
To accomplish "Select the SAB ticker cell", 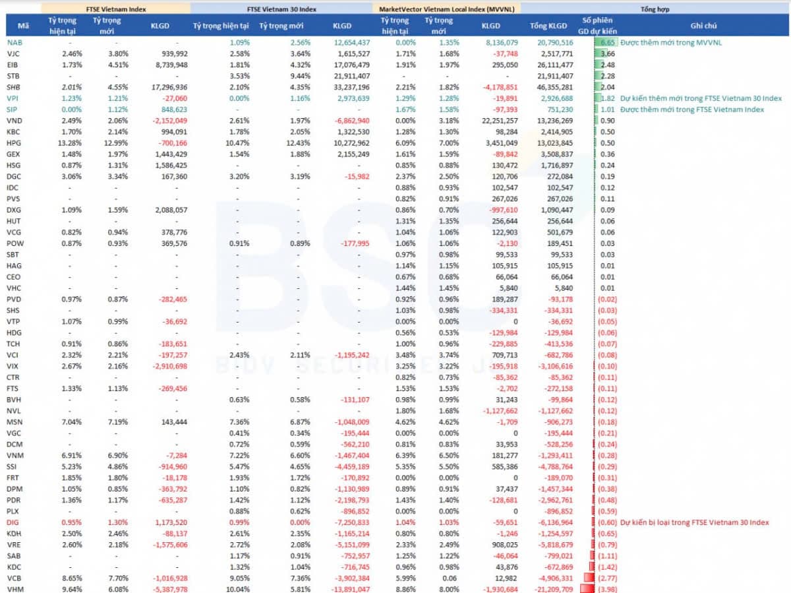I will [13, 555].
